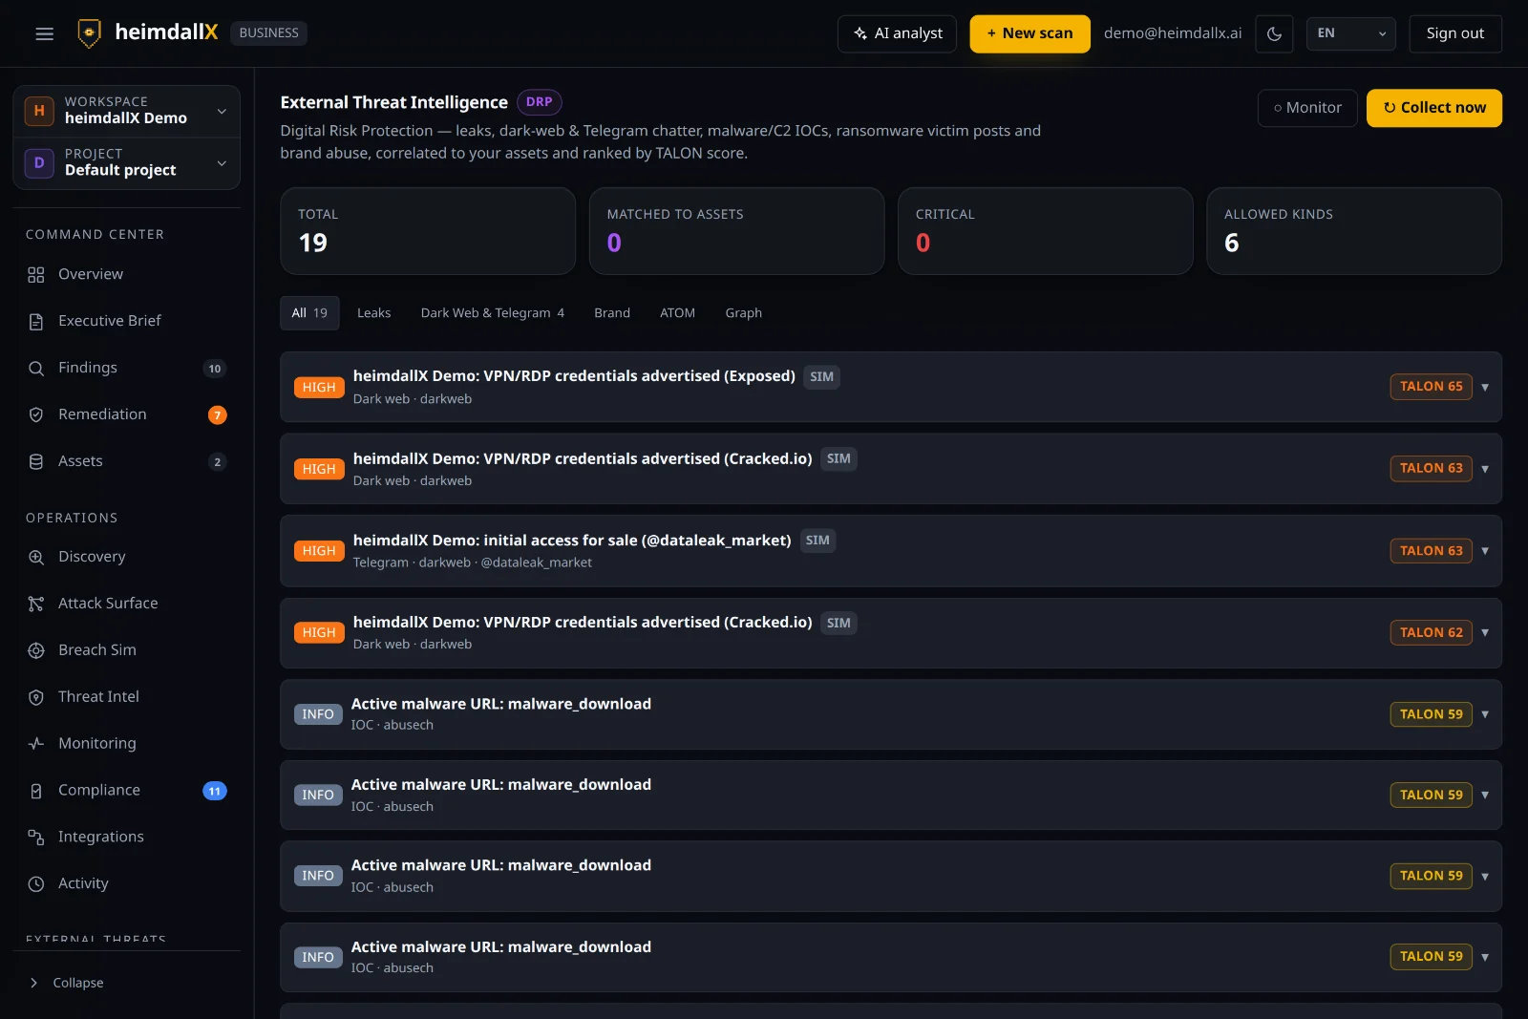Click the Compliance clipboard icon
1528x1019 pixels.
[x=36, y=791]
